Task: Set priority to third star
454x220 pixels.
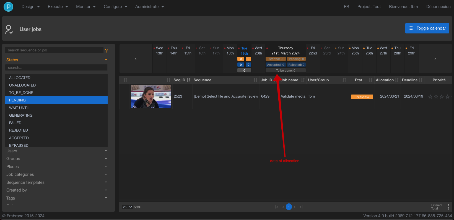Action: 442,96
